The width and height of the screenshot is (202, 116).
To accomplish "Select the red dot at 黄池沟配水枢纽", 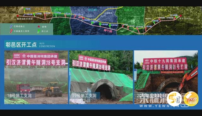I will click(18, 16).
